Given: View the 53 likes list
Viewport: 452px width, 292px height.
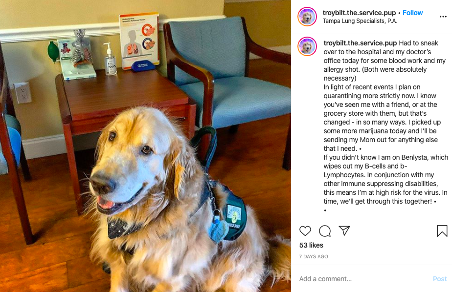Looking at the screenshot, I should (x=311, y=245).
